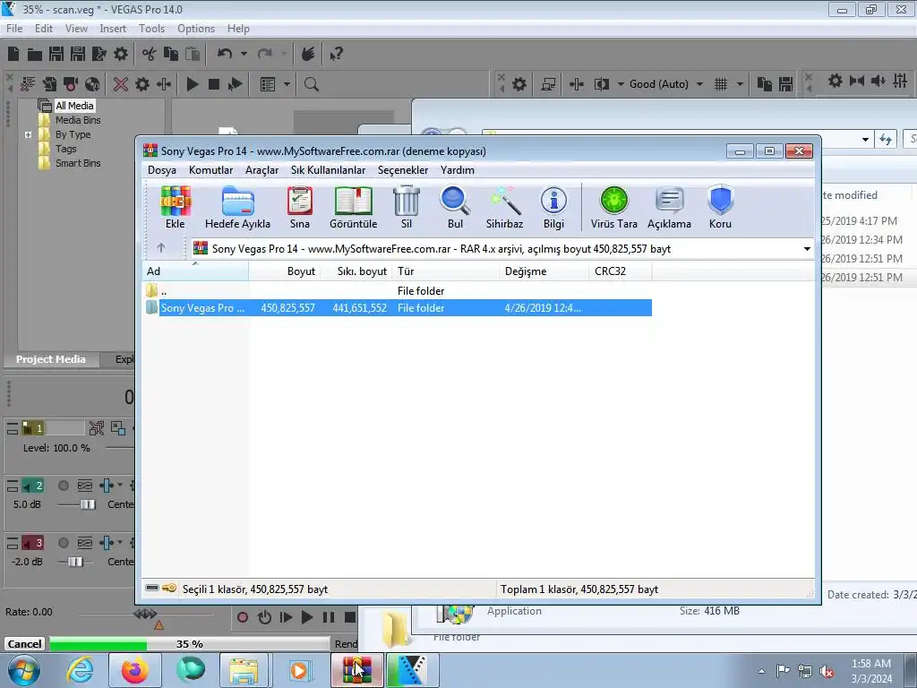The image size is (917, 688).
Task: Toggle track 2 invert phase button
Action: coord(85,486)
